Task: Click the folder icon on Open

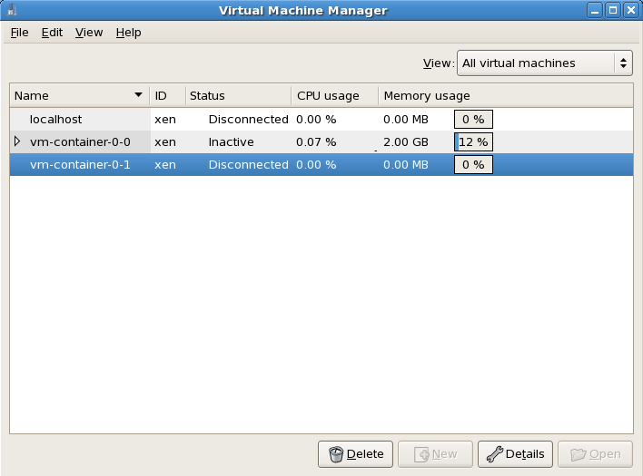Action: coord(579,454)
